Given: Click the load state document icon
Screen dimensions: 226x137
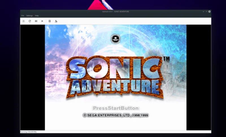Looking at the screenshot, I should point(50,21).
